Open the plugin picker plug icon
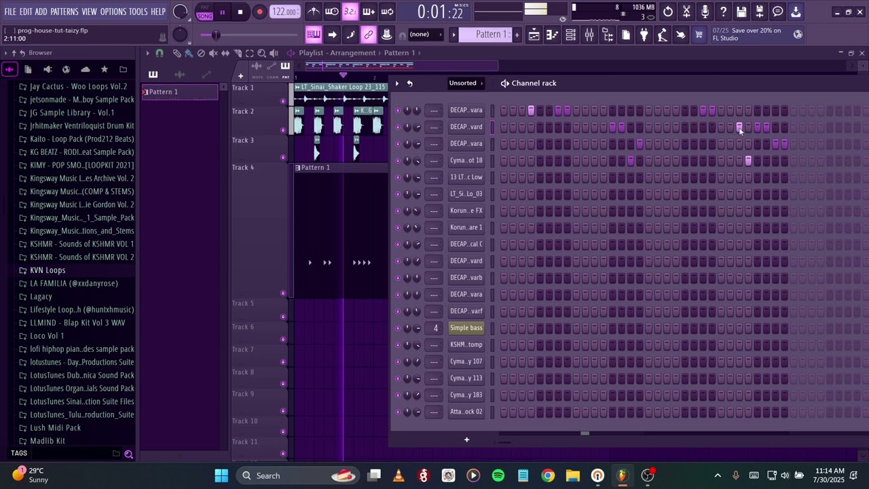The image size is (869, 489). [644, 35]
